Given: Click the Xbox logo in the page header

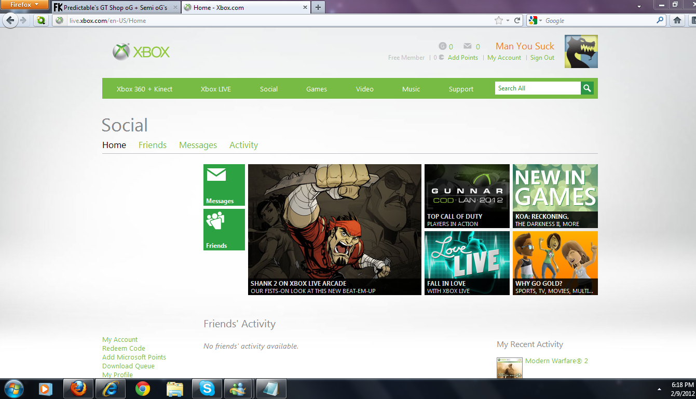Looking at the screenshot, I should (141, 52).
